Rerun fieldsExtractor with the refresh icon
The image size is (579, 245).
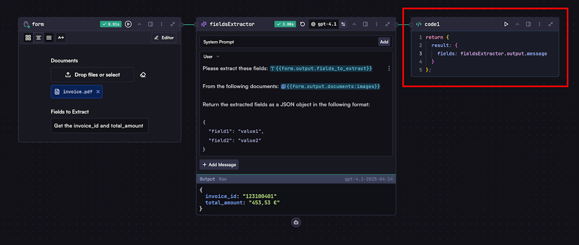(x=303, y=24)
